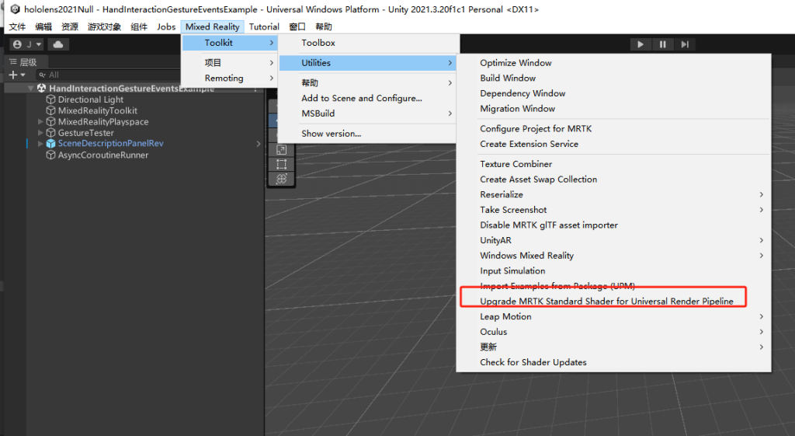This screenshot has width=795, height=436.
Task: Click Upgrade MRTK Standard Shader for URP
Action: 613,301
